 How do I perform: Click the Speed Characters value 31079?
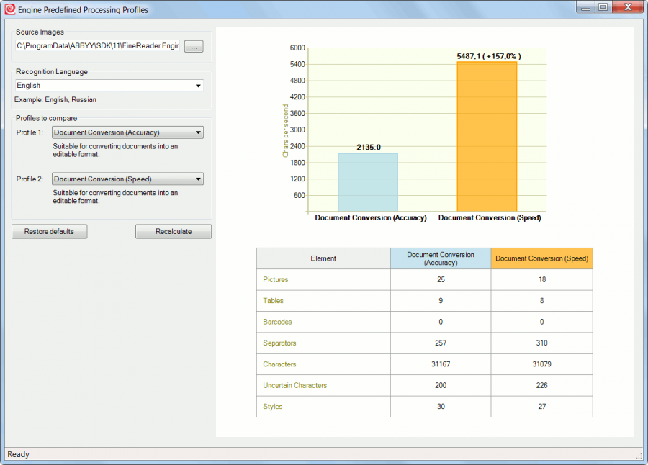tap(541, 364)
